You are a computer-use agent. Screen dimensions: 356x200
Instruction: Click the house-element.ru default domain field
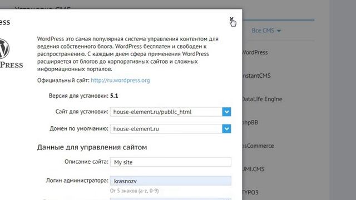pos(171,129)
